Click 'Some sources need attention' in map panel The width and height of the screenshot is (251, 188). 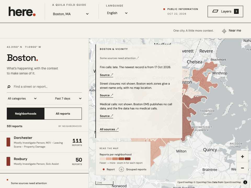119,58
